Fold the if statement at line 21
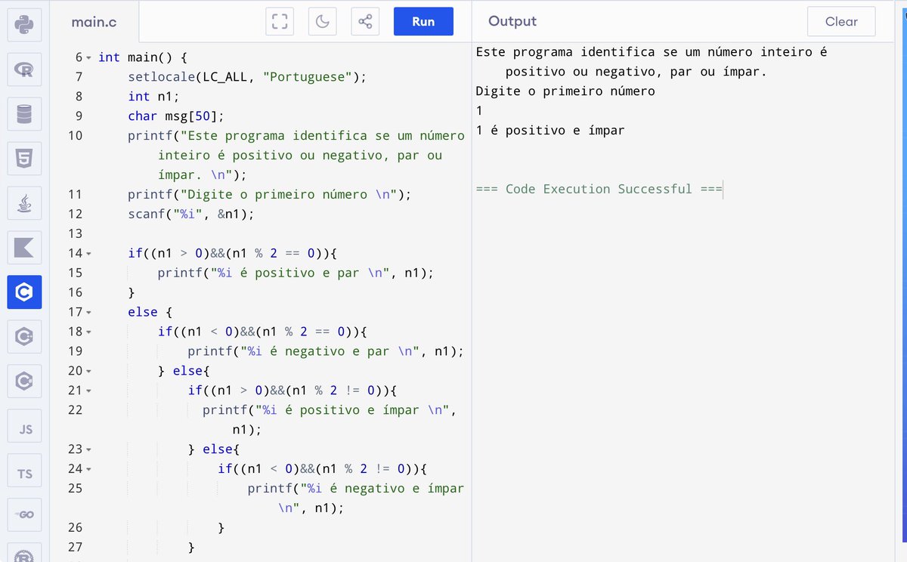 point(89,391)
